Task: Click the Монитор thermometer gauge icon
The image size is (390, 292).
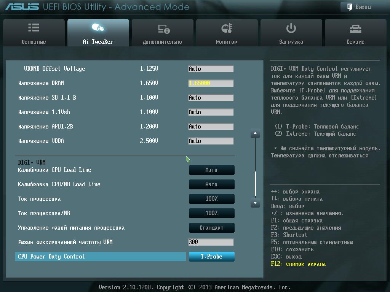Action: [x=227, y=28]
